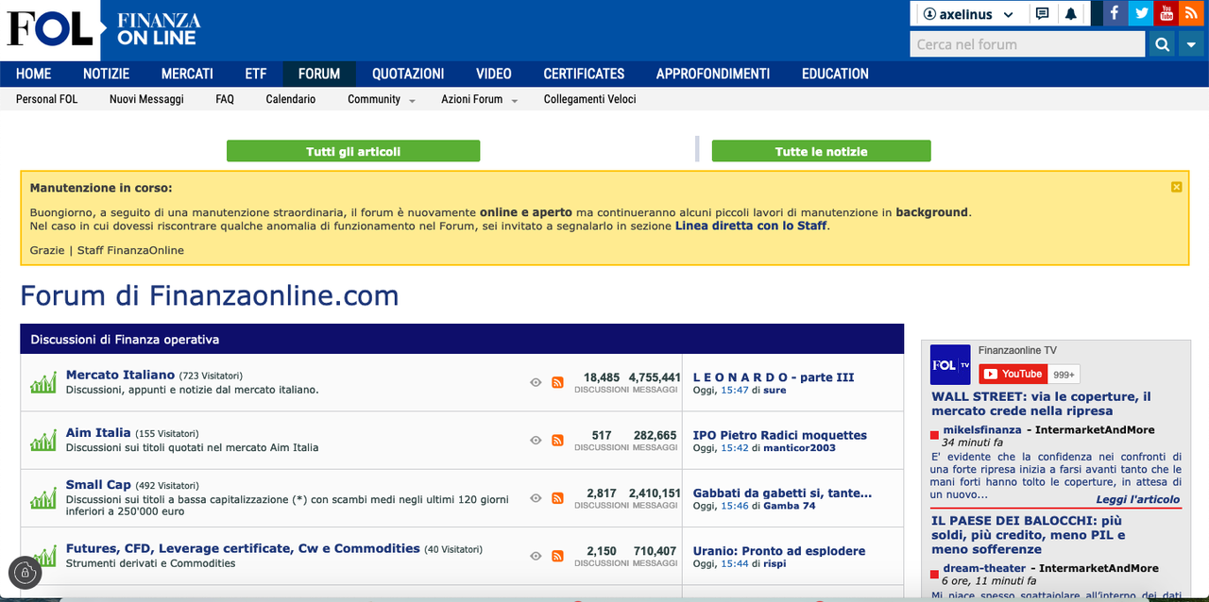Expand advanced search options arrow
The width and height of the screenshot is (1209, 602).
[1192, 44]
